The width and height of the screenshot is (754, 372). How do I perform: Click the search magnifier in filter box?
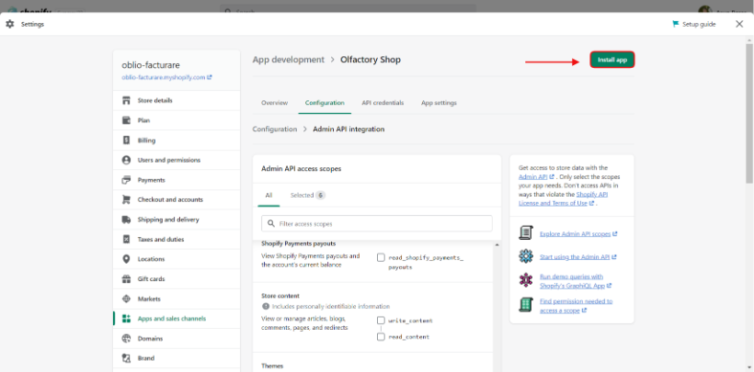click(270, 223)
